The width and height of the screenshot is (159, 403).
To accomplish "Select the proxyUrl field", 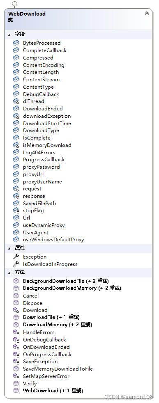I will click(x=33, y=174).
